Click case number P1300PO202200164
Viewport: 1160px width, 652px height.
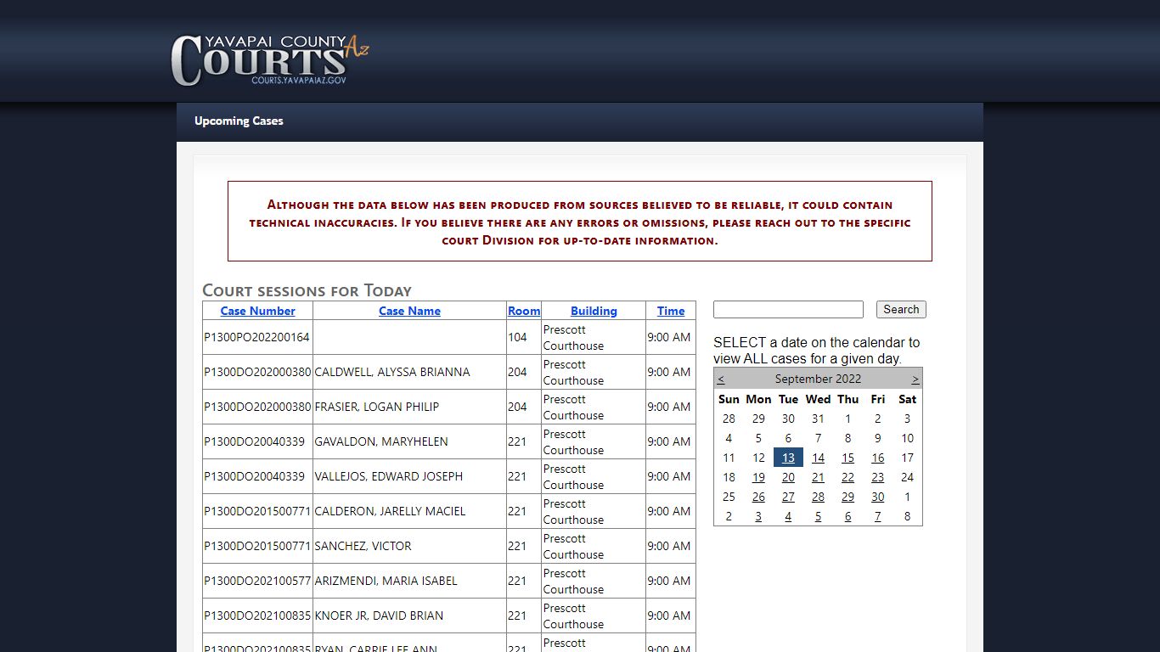tap(256, 337)
